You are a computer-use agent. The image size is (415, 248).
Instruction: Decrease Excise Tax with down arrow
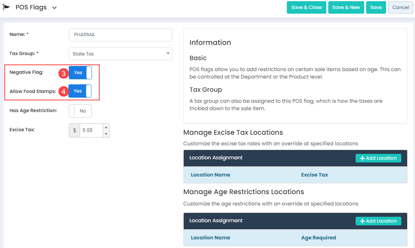click(106, 134)
